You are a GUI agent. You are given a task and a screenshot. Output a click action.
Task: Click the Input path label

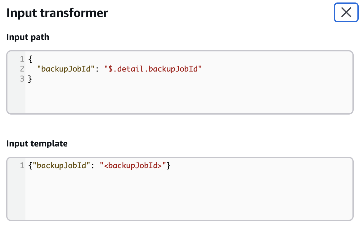[x=28, y=37]
